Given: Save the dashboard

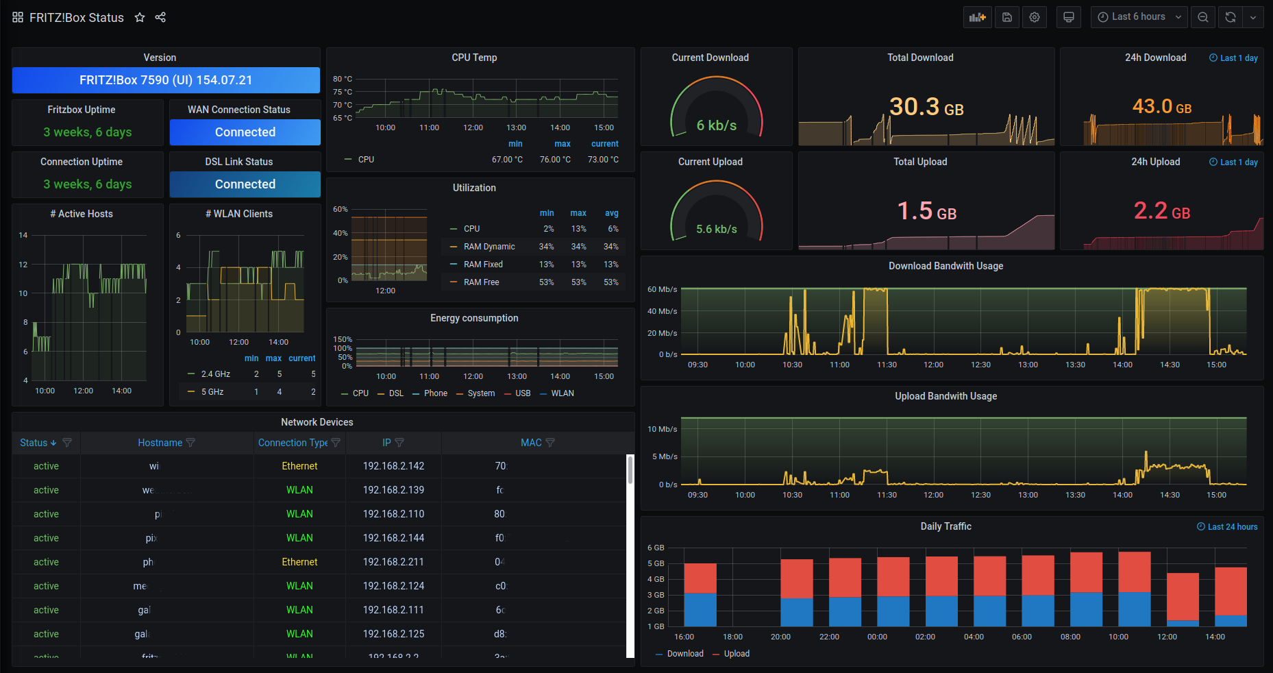Looking at the screenshot, I should (x=1007, y=17).
